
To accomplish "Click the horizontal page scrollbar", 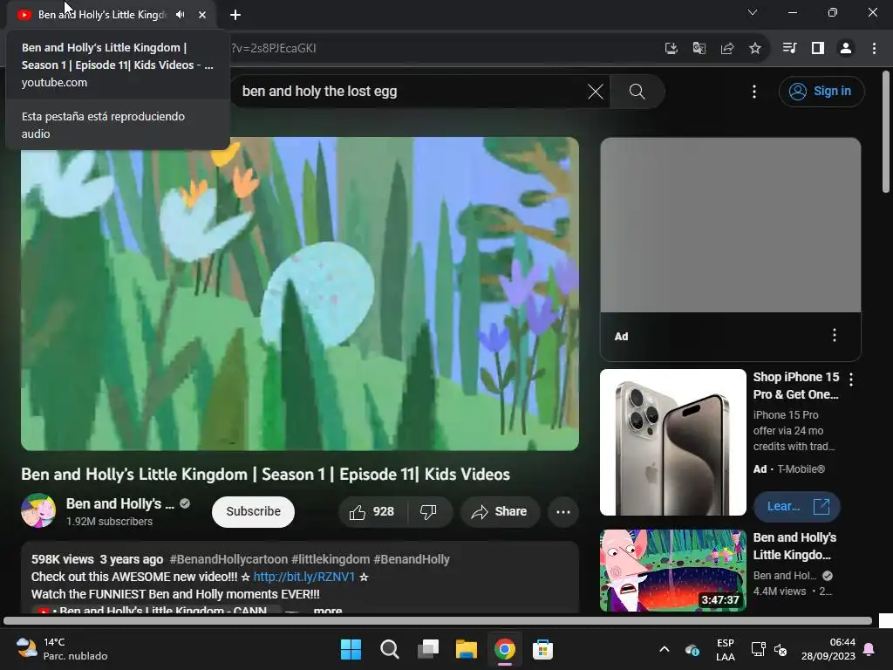I will click(438, 620).
